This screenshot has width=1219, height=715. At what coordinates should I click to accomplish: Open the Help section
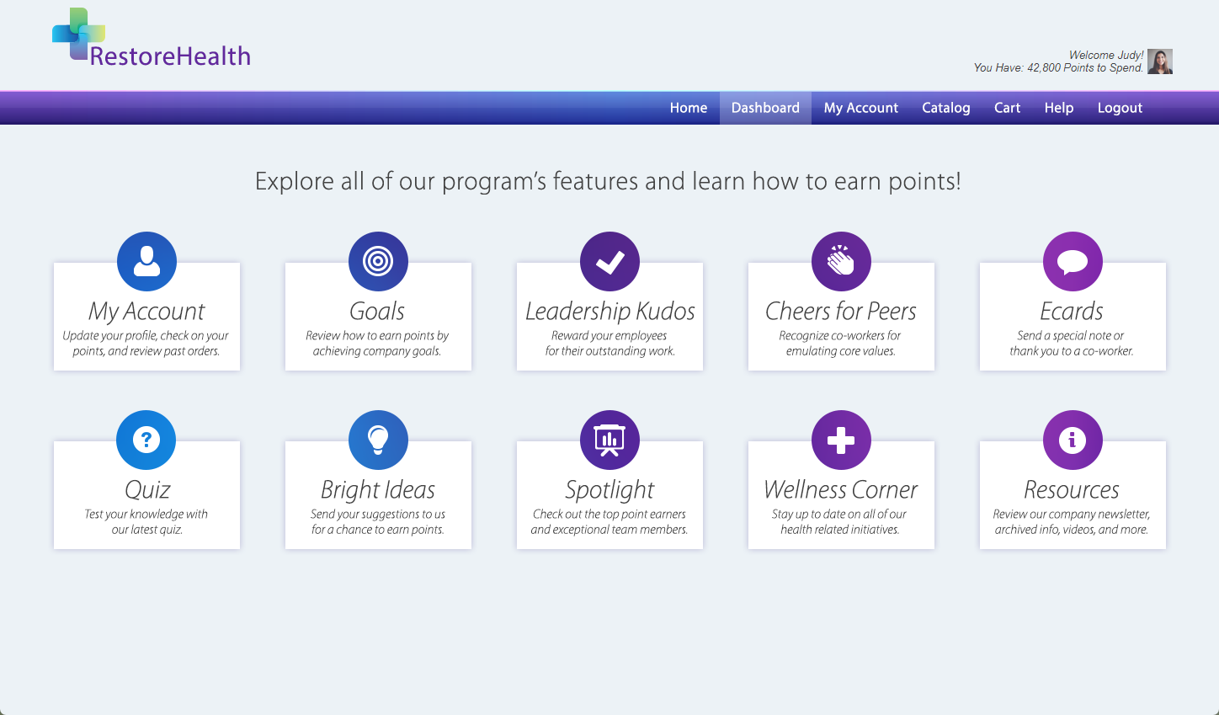click(x=1058, y=107)
